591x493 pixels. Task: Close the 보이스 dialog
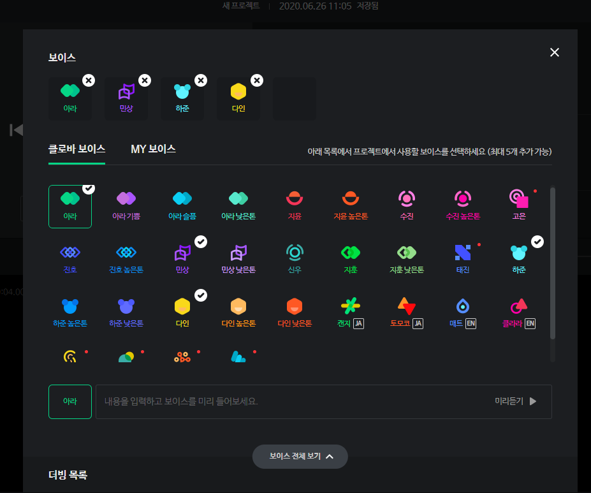click(x=555, y=52)
